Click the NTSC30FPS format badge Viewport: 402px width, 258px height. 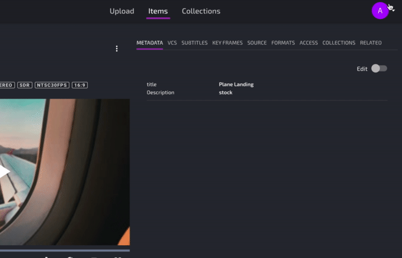pyautogui.click(x=51, y=85)
